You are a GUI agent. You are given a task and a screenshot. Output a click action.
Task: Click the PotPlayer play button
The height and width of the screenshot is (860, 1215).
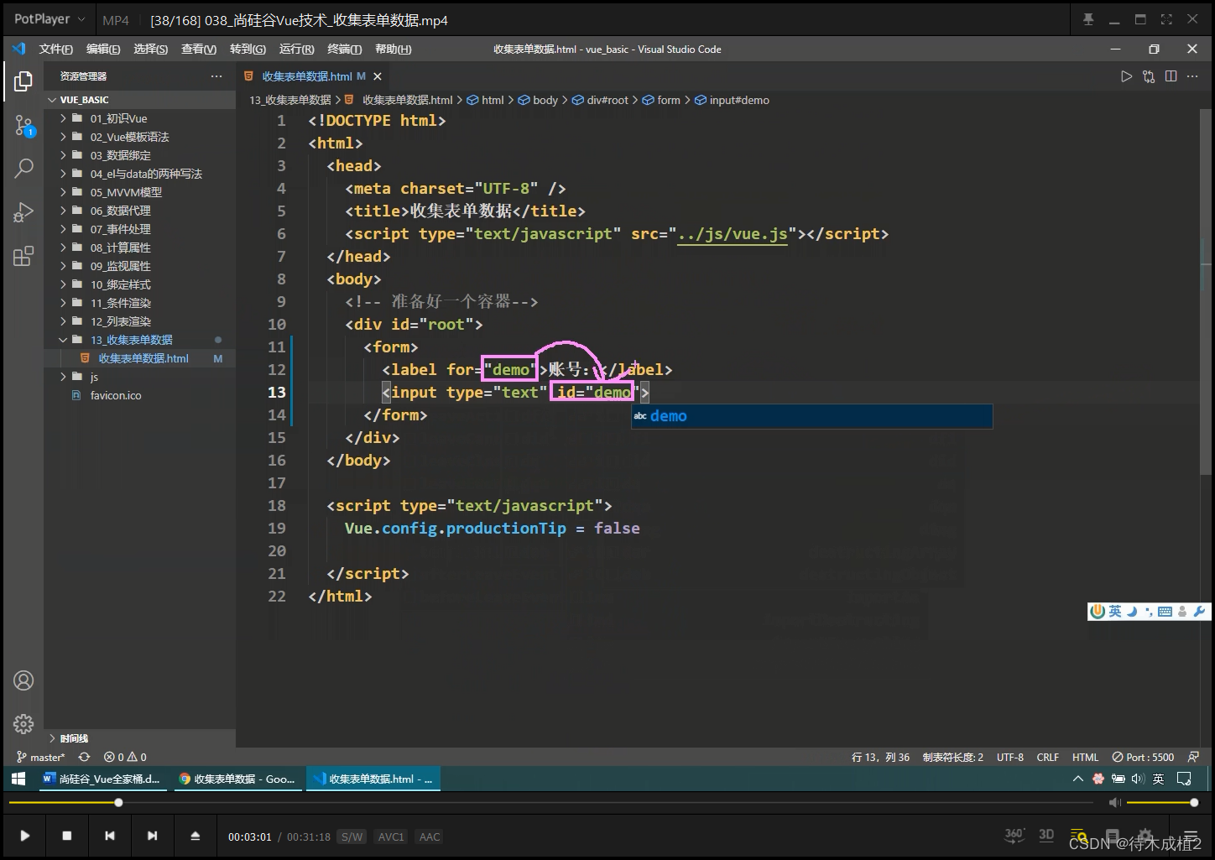pos(24,836)
